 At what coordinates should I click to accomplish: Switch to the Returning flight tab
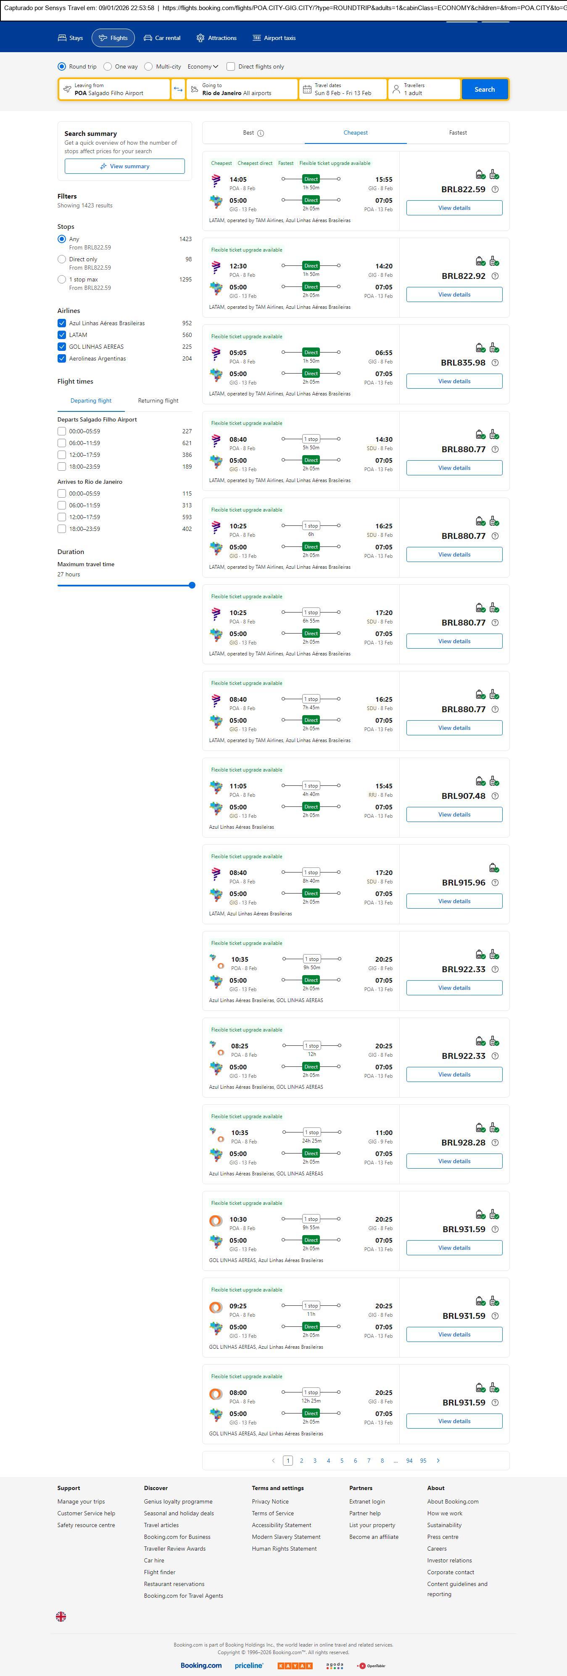click(x=158, y=401)
